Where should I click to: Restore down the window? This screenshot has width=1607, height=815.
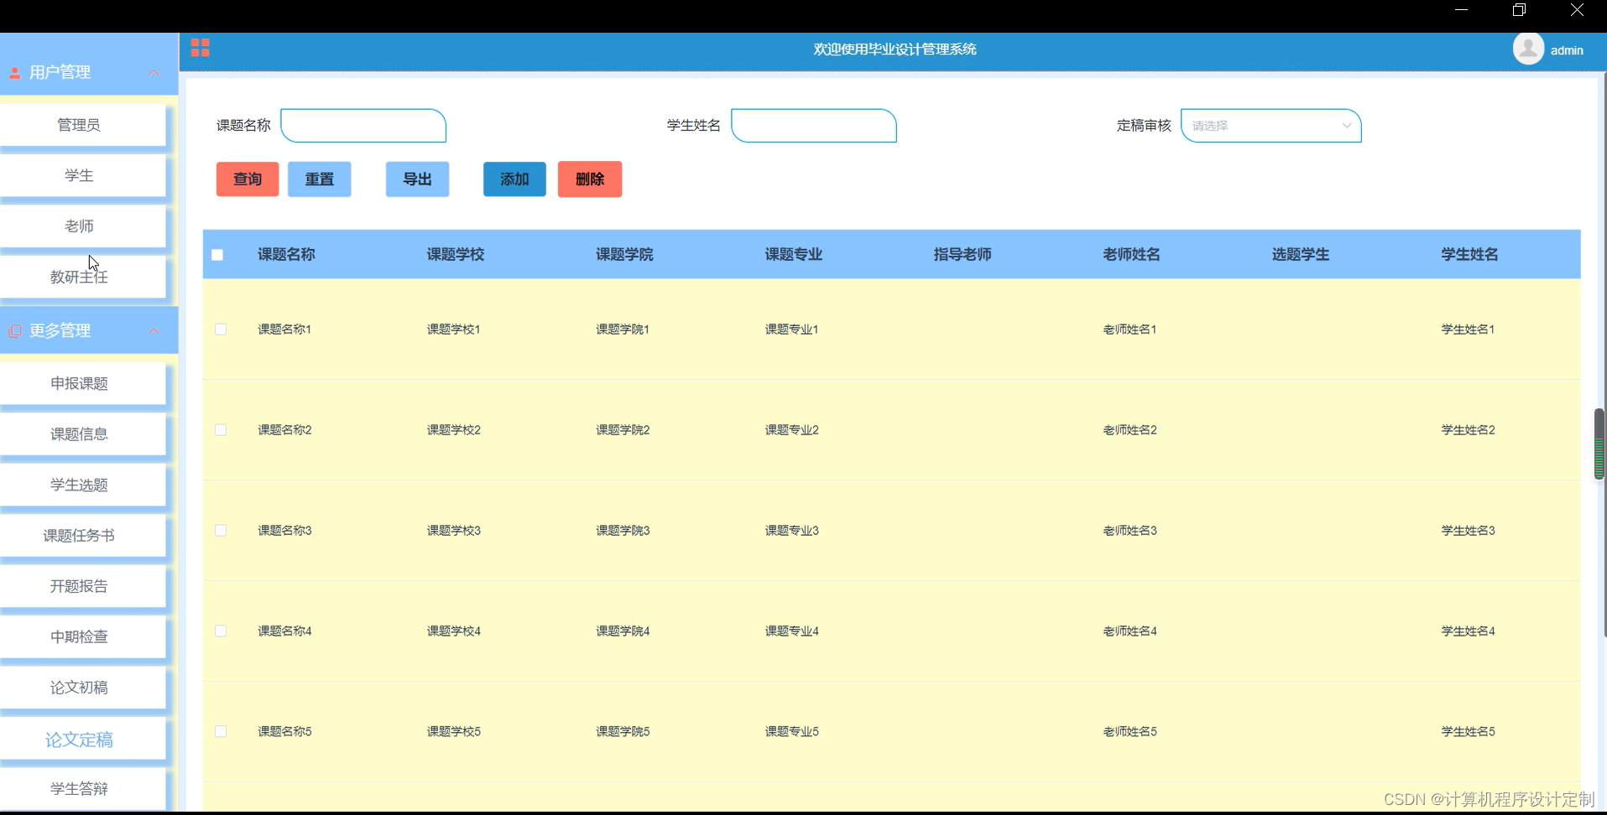click(x=1519, y=10)
